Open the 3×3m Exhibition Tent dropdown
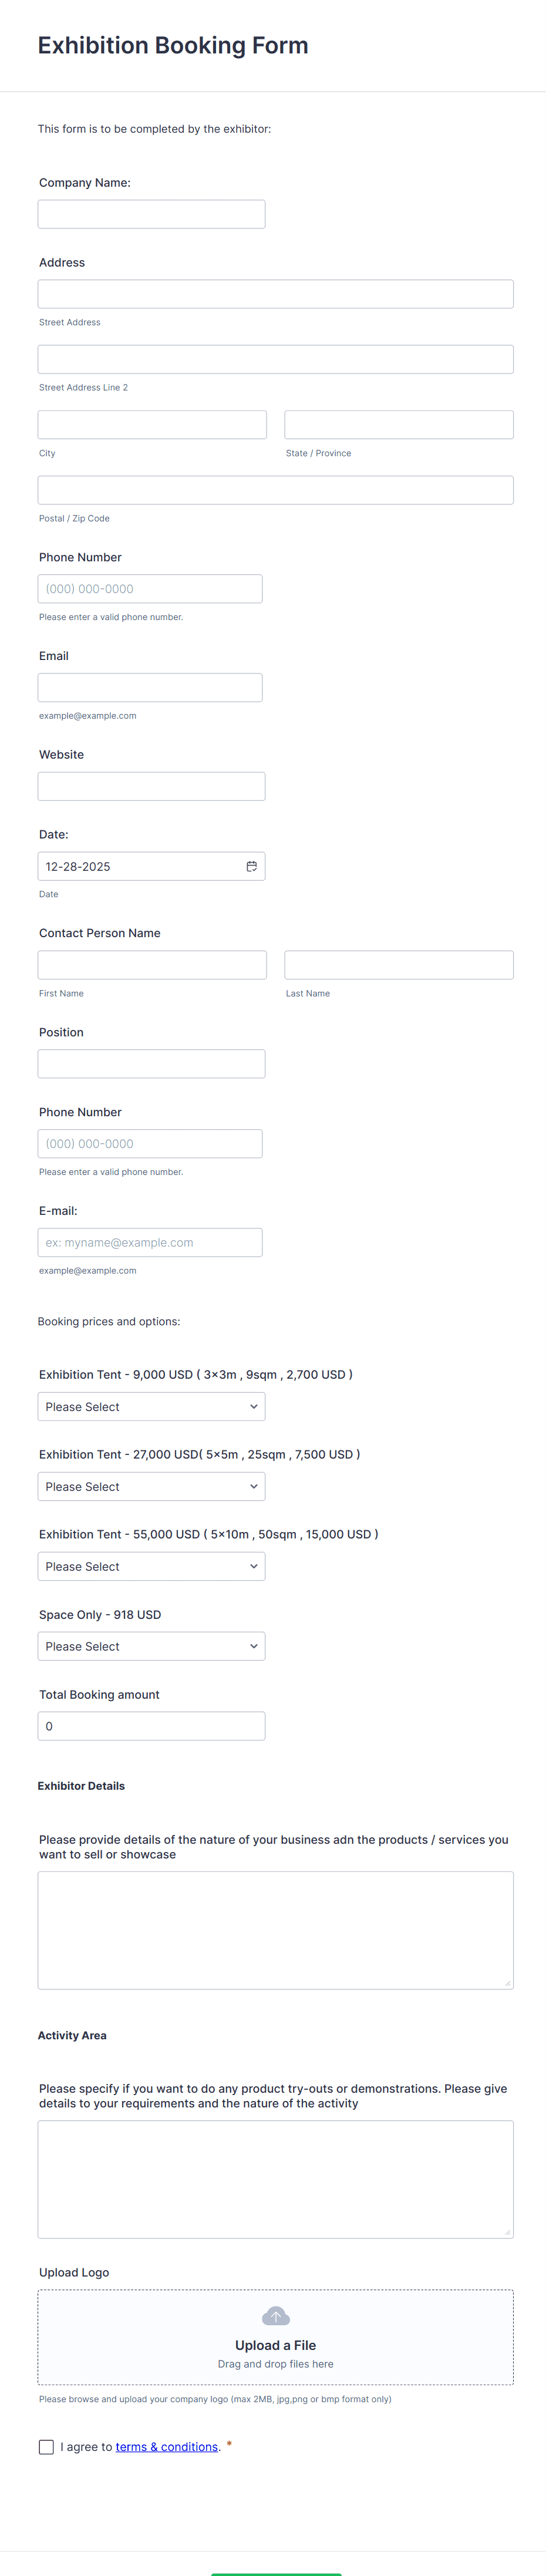 (x=151, y=1406)
